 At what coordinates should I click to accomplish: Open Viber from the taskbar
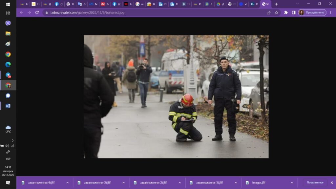8,23
